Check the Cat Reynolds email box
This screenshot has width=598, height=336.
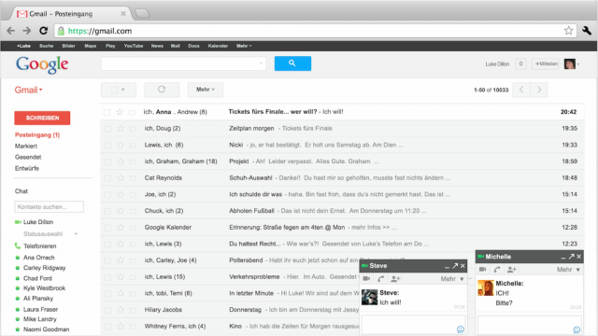(107, 178)
